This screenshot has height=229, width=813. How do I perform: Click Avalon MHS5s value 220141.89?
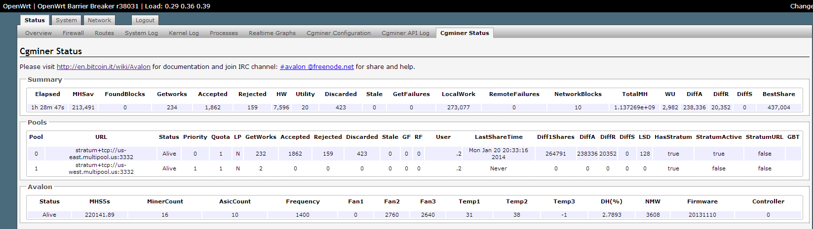[99, 215]
